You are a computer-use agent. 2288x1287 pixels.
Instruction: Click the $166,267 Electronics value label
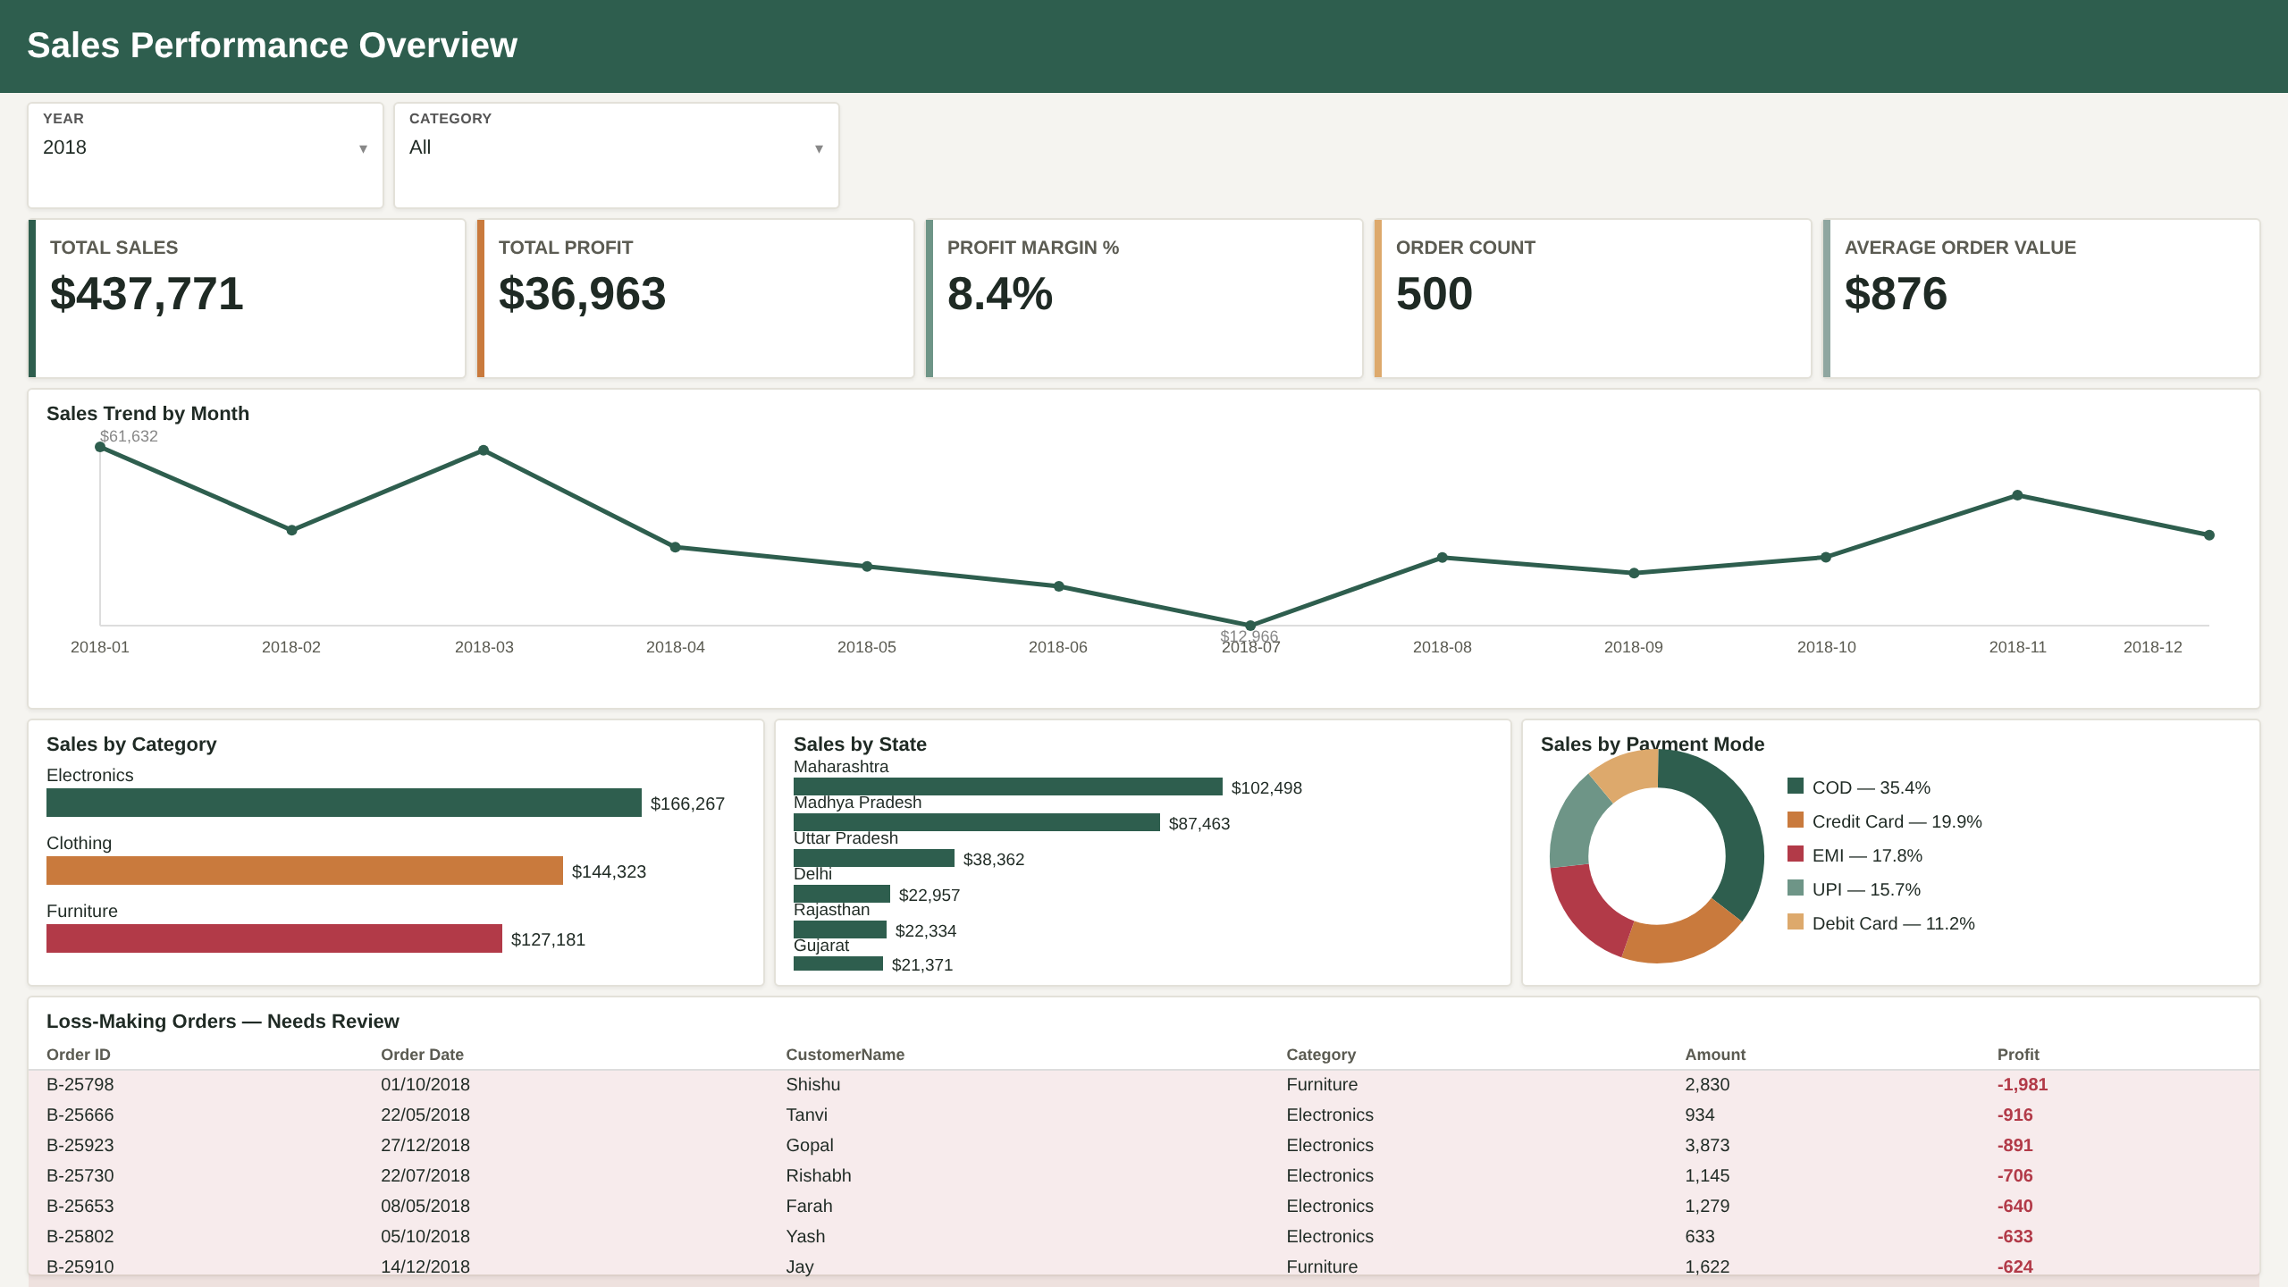(687, 803)
